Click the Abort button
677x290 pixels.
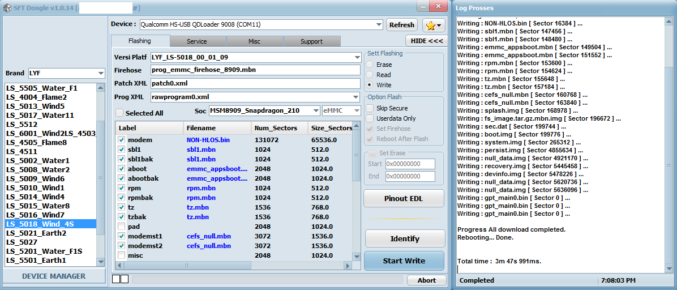pos(427,280)
